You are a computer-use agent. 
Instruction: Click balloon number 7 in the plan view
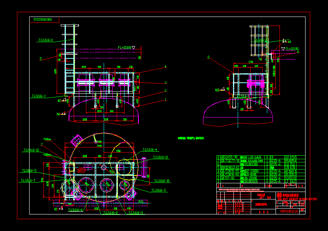(x=42, y=144)
